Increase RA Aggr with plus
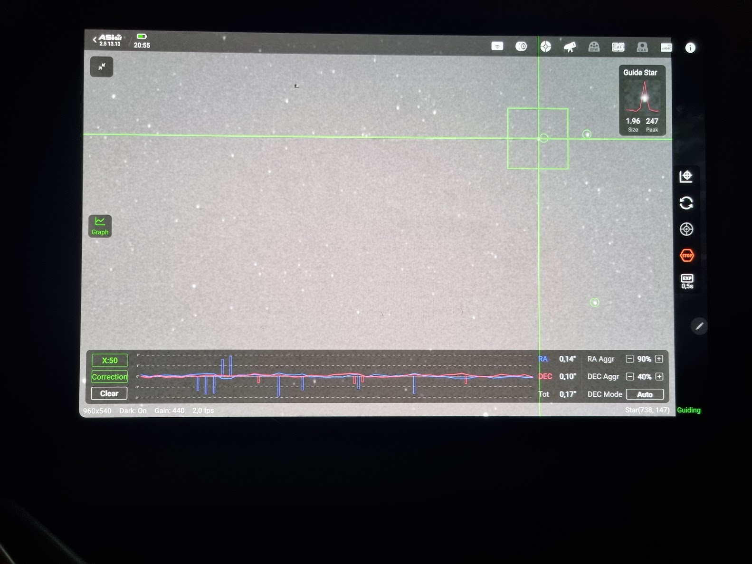The image size is (752, 564). click(x=659, y=359)
